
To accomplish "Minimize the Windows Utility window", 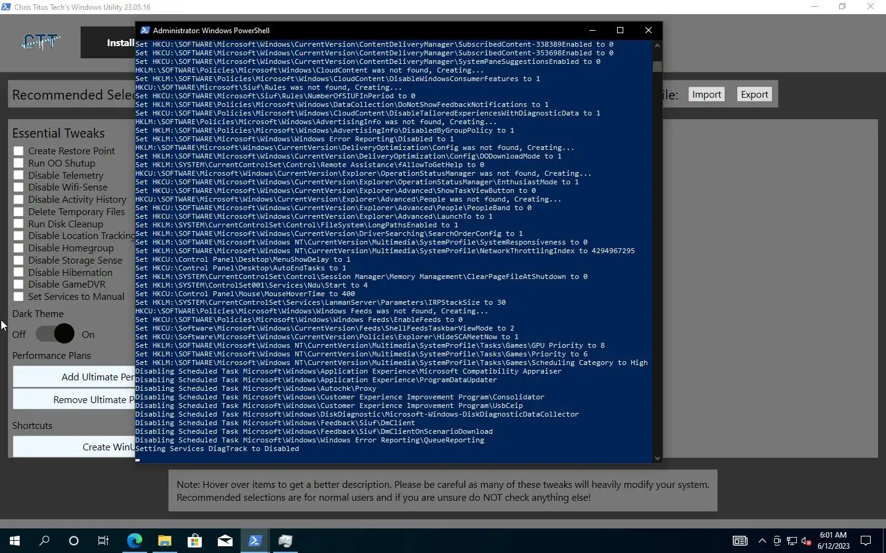I will (815, 7).
